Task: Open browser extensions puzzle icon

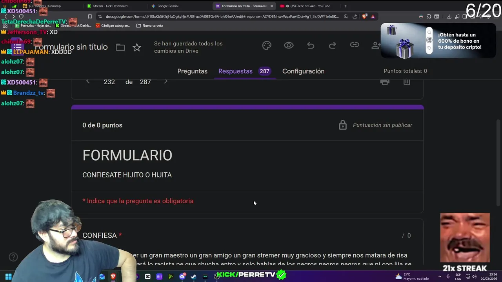Action: (x=429, y=16)
